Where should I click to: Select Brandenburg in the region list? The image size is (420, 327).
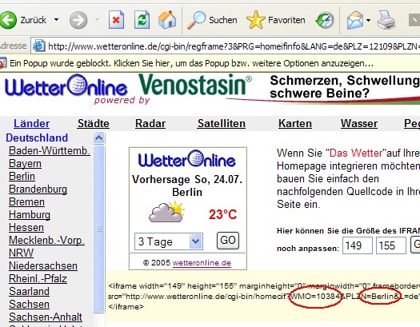click(38, 189)
